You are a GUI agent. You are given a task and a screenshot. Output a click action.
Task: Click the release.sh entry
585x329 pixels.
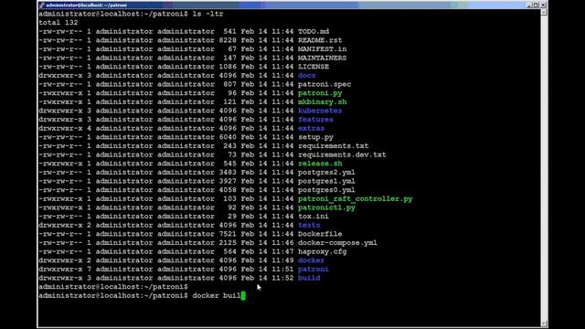point(320,164)
